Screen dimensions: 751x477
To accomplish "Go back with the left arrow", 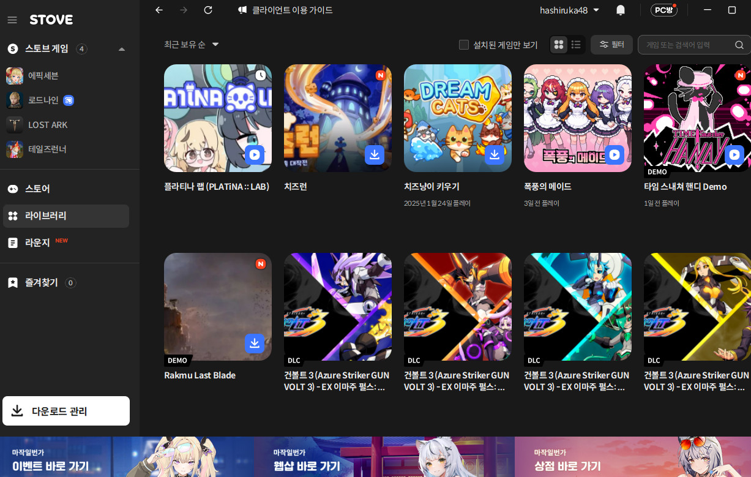I will coord(159,10).
